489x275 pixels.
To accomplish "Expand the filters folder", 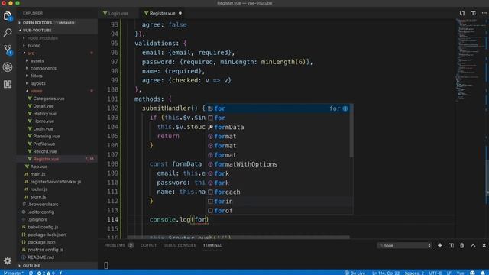I will 36,76.
